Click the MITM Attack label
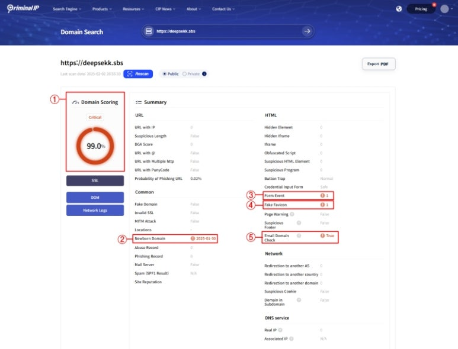 coord(145,221)
